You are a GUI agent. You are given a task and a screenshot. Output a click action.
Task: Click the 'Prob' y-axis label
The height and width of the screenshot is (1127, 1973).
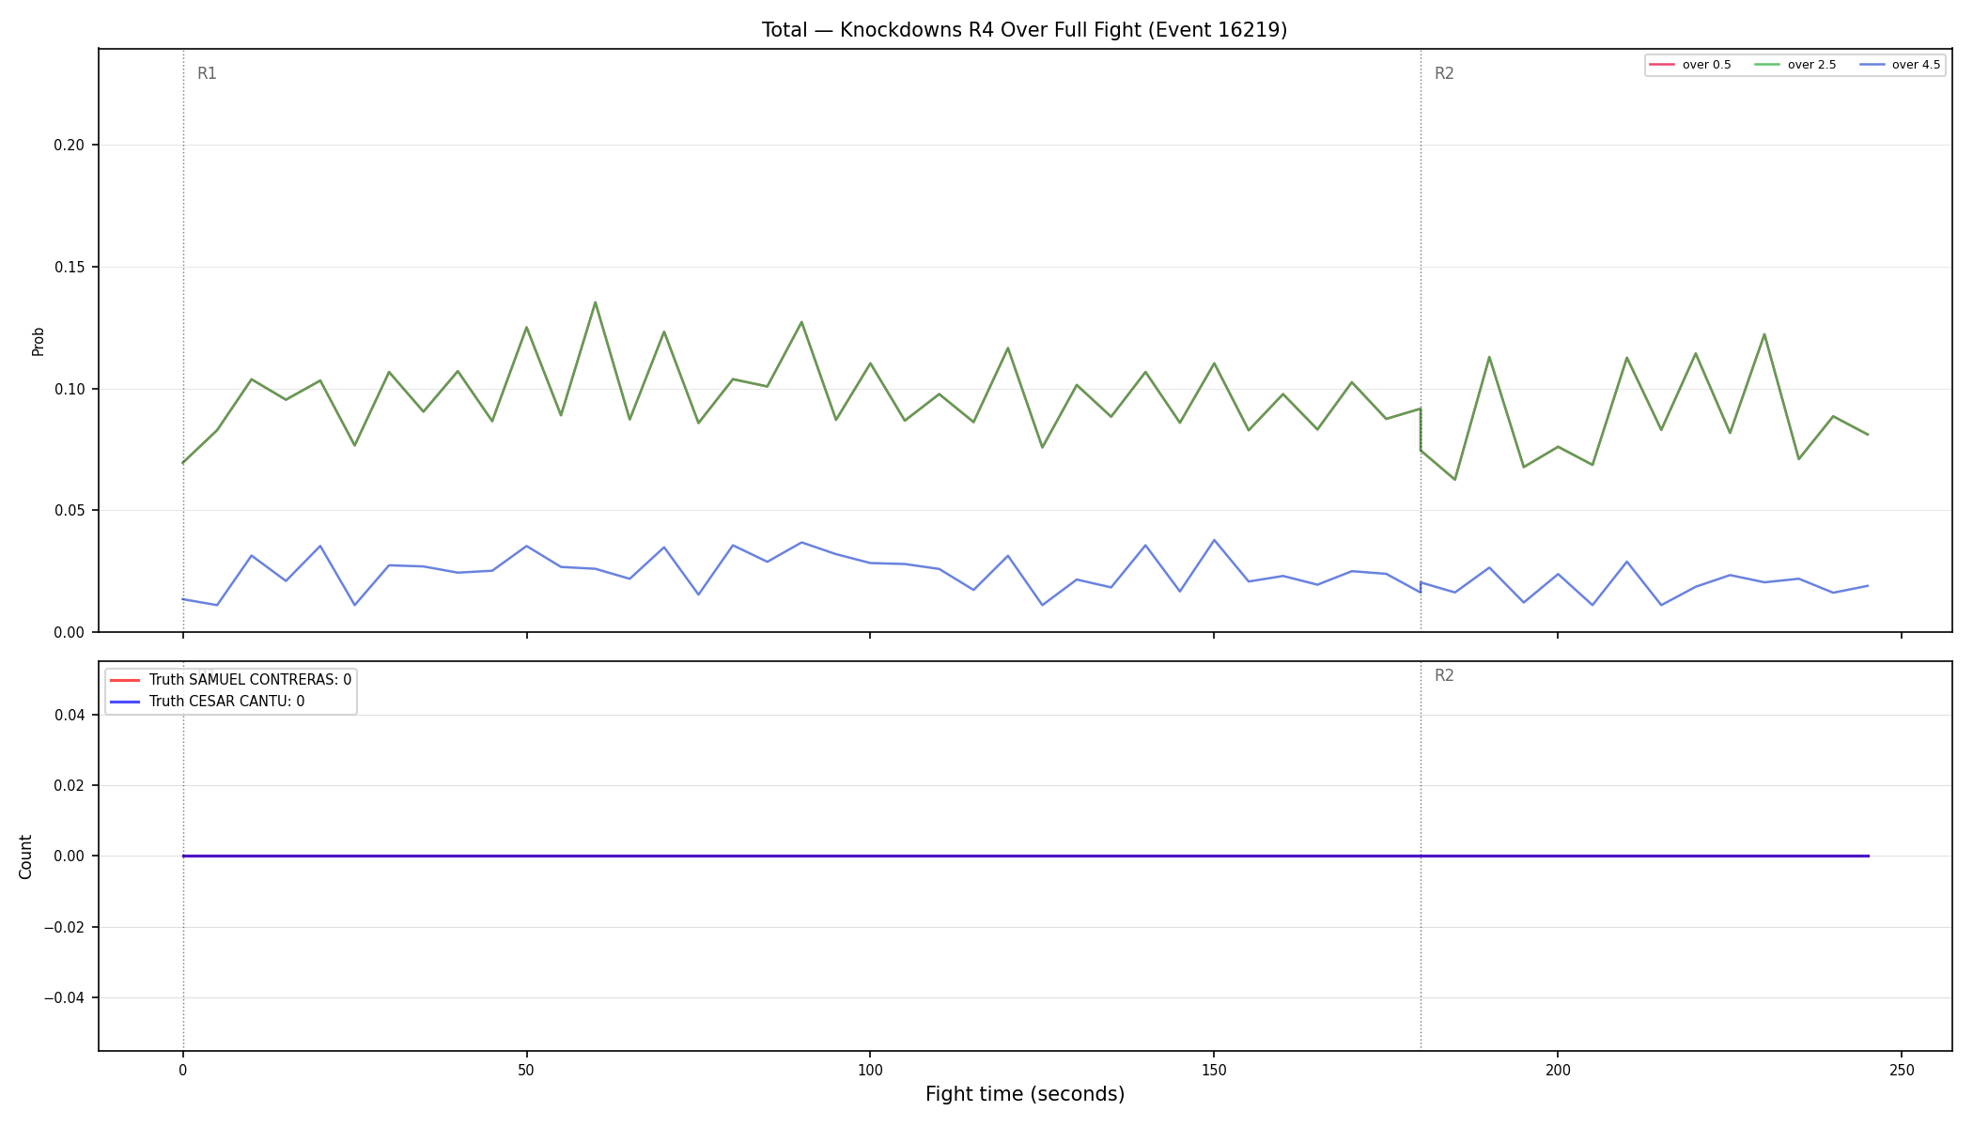click(x=39, y=341)
